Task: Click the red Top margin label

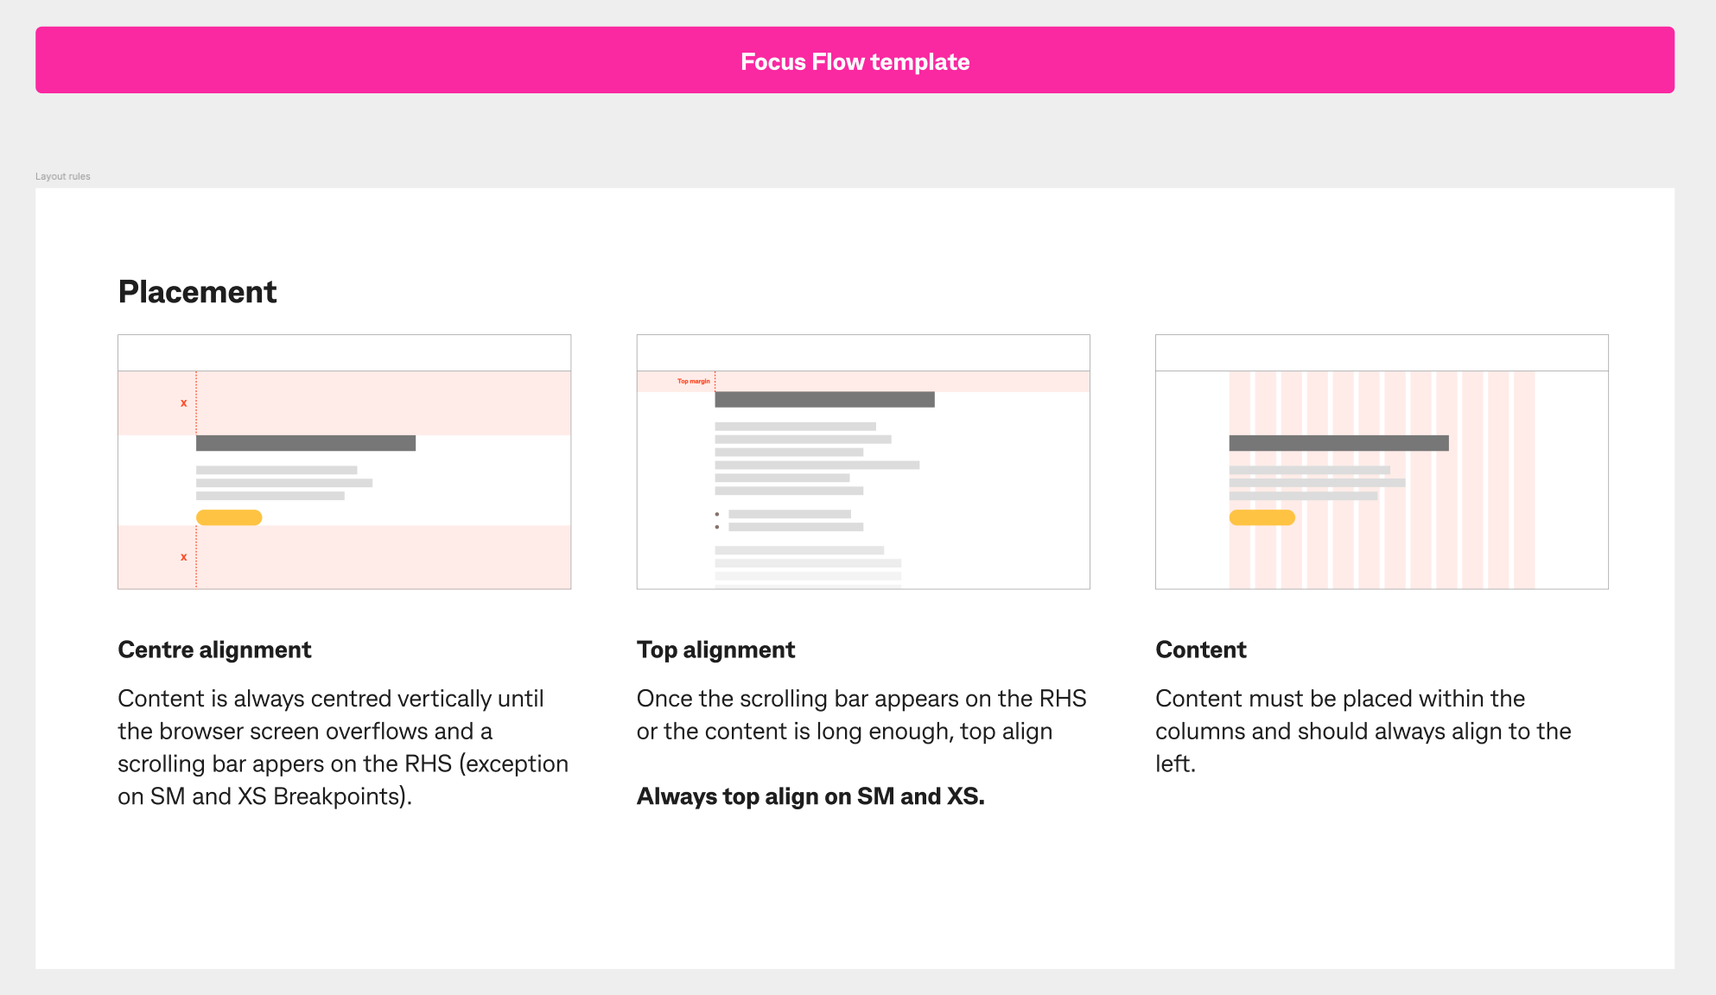Action: [x=693, y=381]
